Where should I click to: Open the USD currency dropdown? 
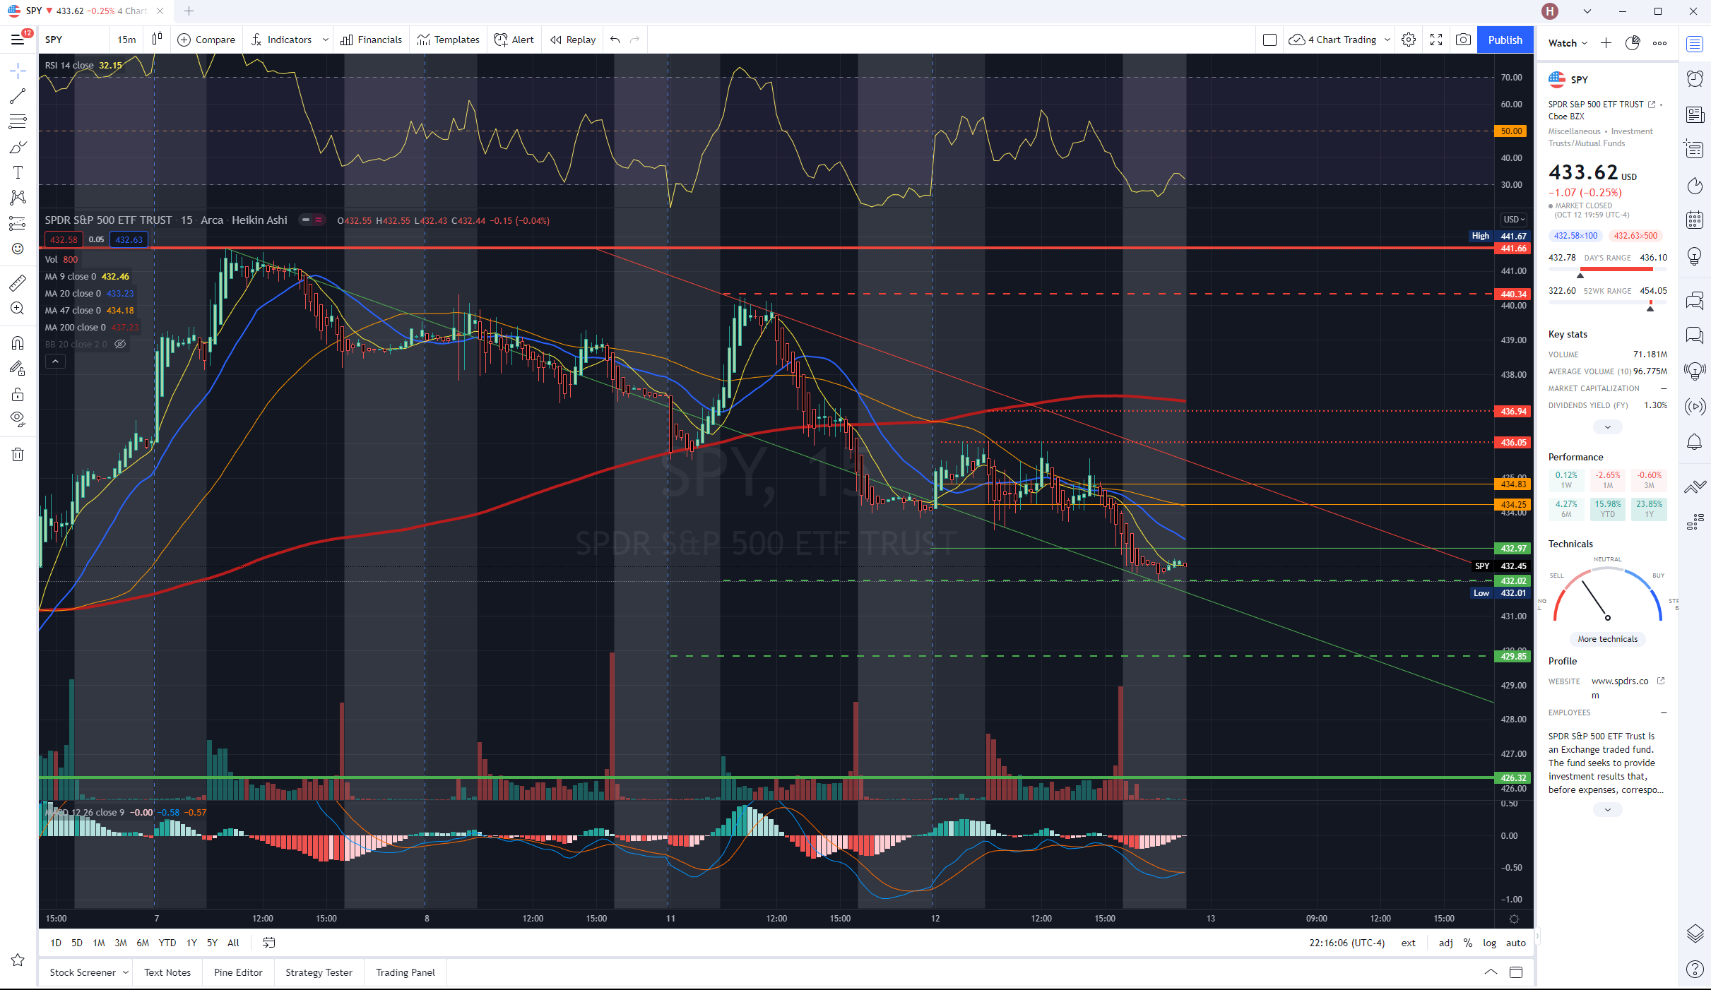(1514, 220)
